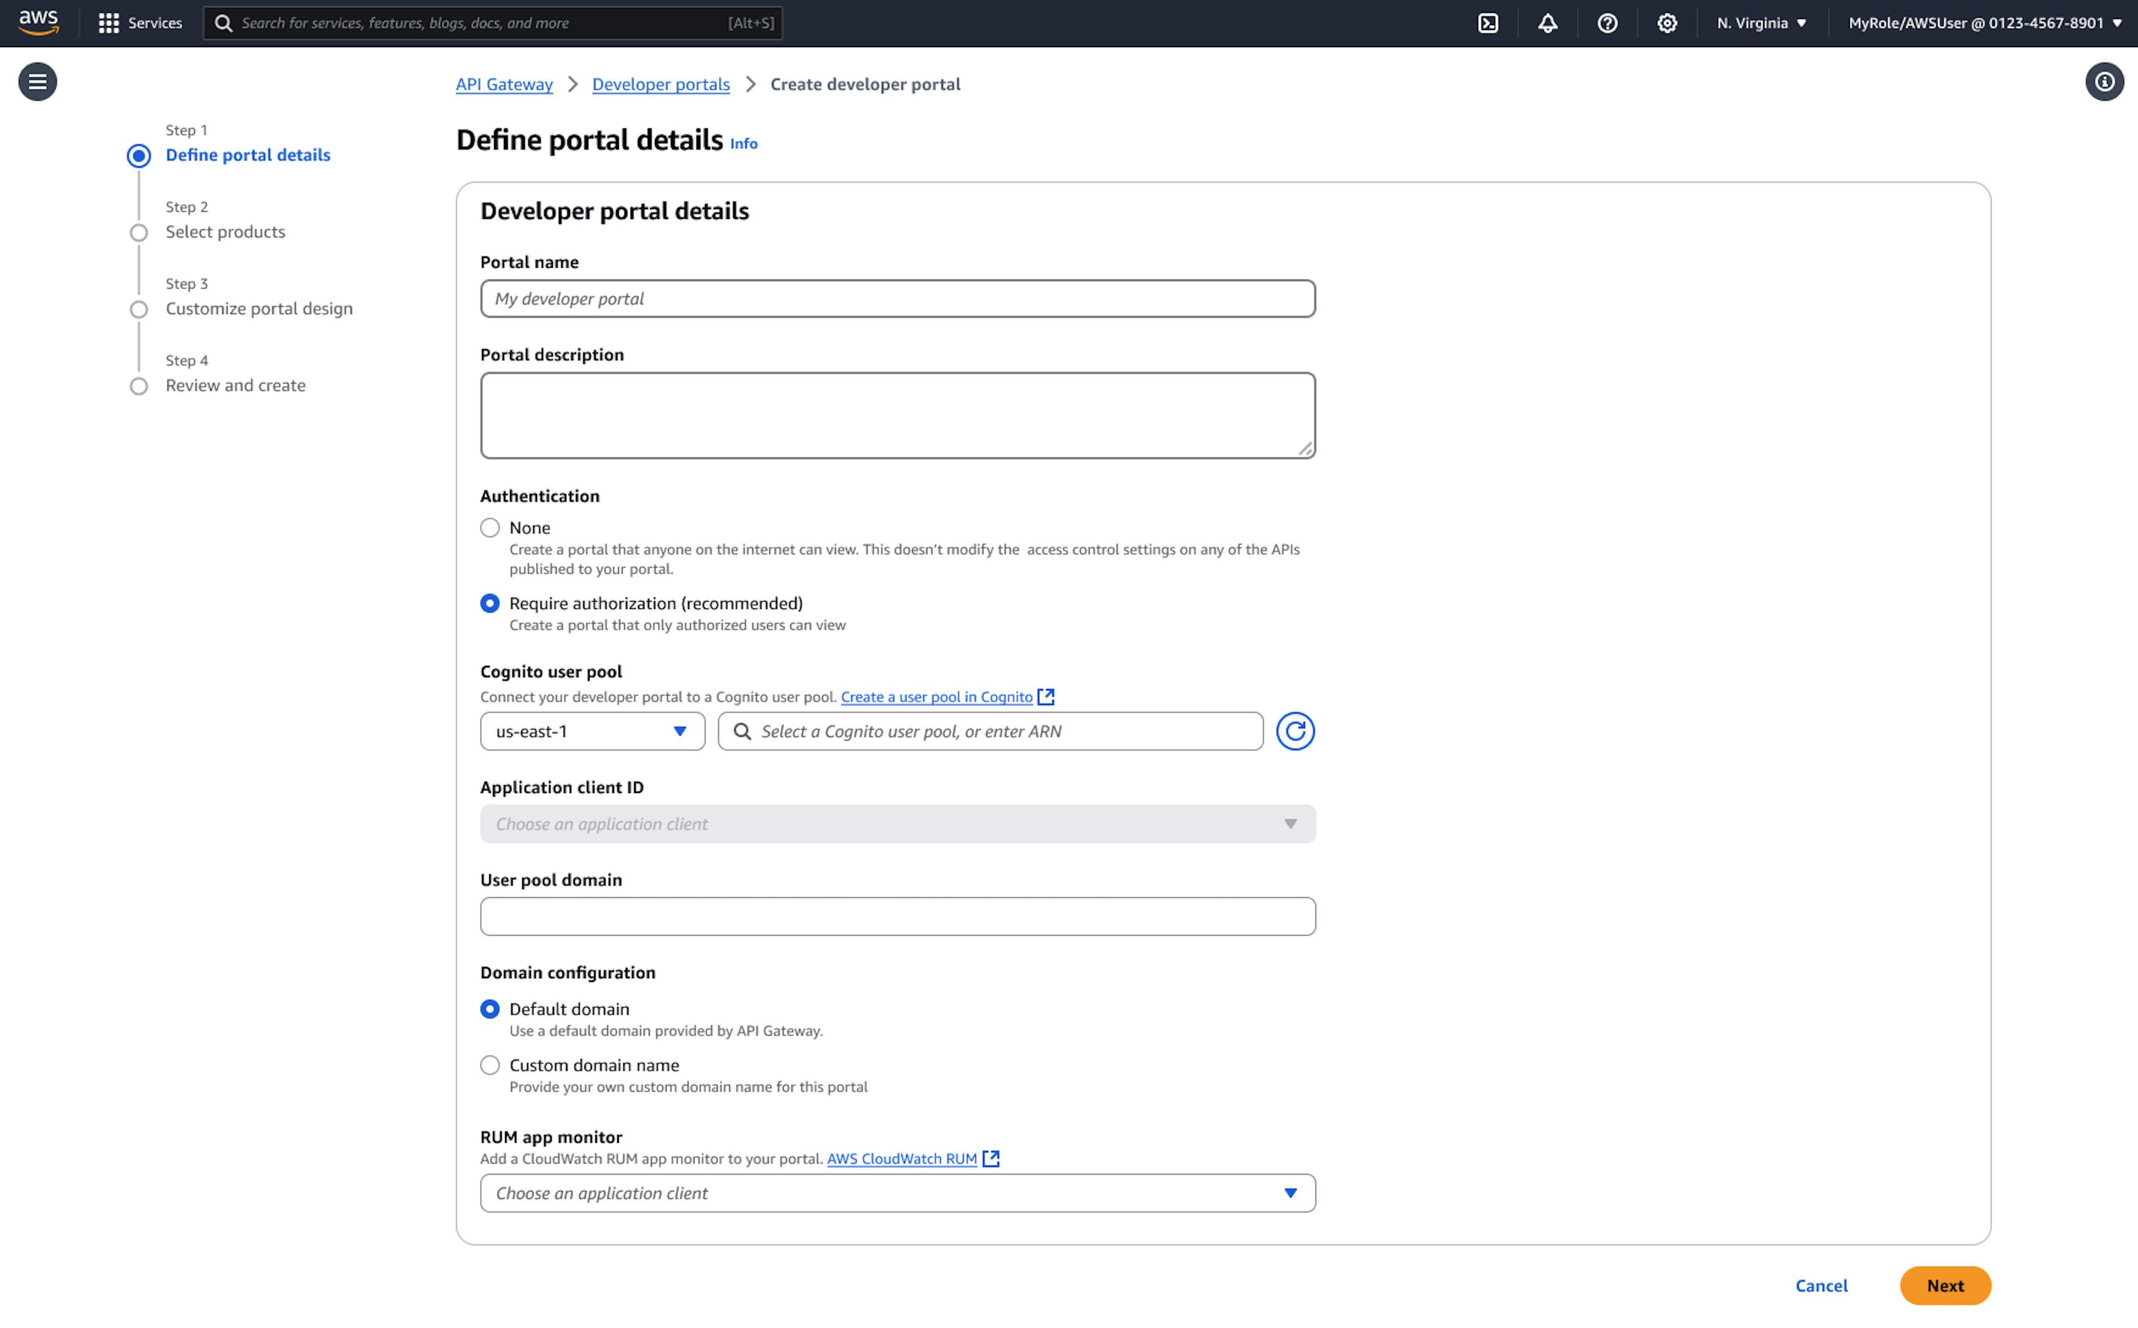Click the AWS logo
This screenshot has height=1328, width=2138.
[39, 22]
